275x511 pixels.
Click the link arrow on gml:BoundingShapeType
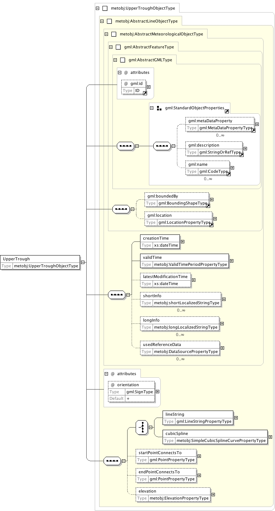tap(208, 206)
